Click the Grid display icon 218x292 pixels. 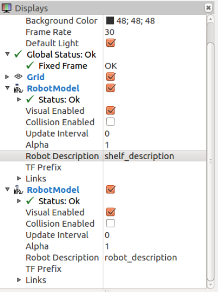(19, 76)
